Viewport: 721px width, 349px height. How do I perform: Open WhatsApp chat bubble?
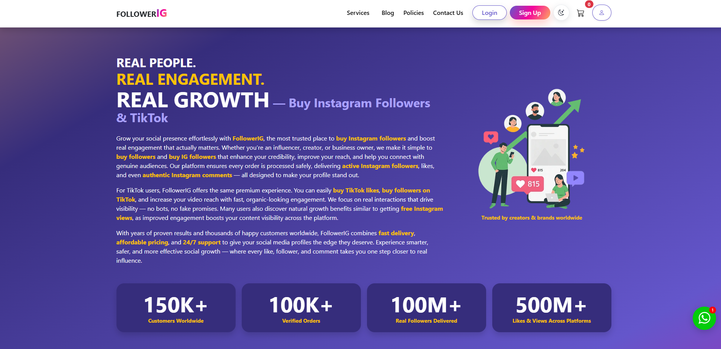click(704, 318)
